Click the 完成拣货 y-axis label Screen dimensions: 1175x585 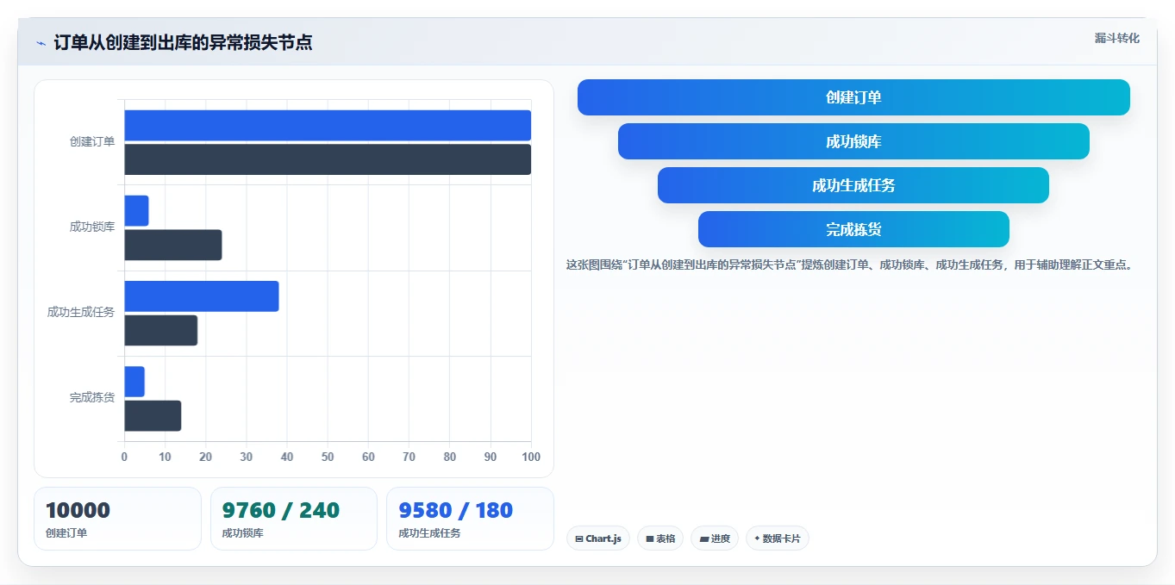[x=92, y=397]
